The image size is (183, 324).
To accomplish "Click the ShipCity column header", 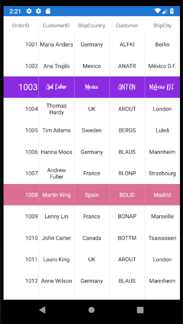I will pos(162,25).
